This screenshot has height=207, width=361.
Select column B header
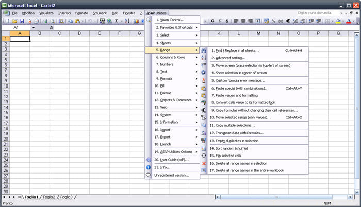[40, 33]
